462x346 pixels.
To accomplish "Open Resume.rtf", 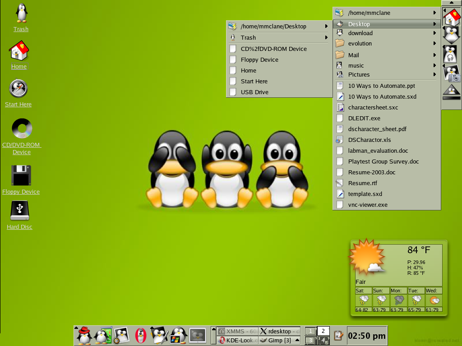I will (387, 183).
